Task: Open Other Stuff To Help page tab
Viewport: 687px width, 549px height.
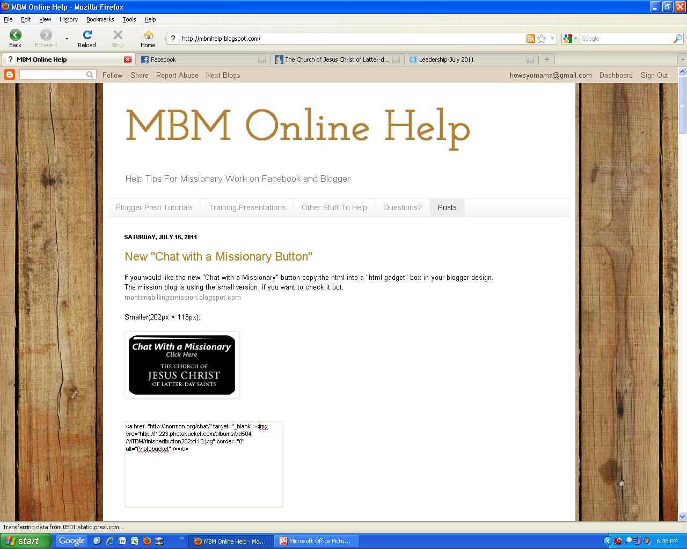Action: [x=334, y=207]
